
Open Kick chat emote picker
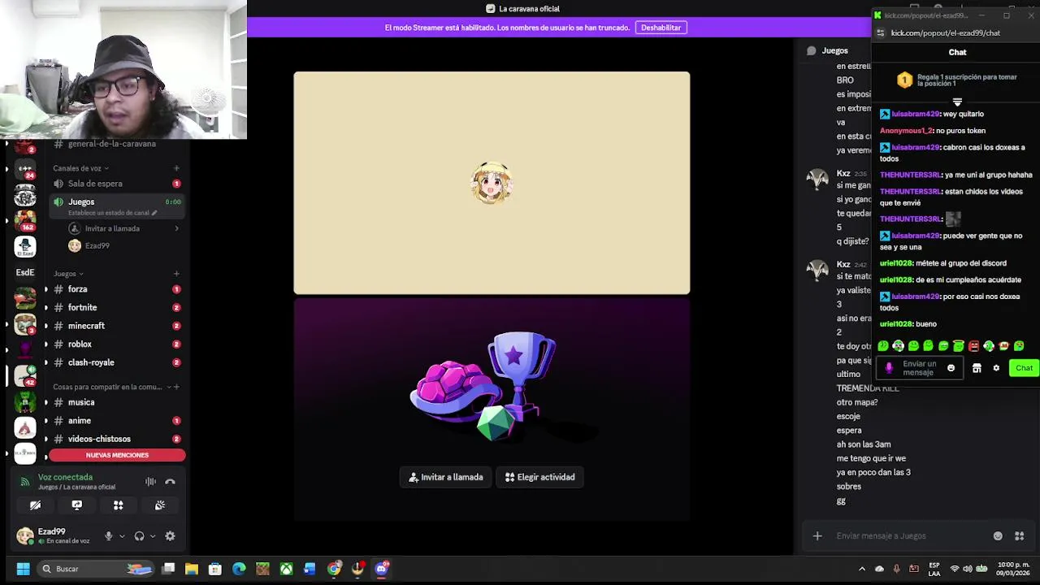pos(951,368)
